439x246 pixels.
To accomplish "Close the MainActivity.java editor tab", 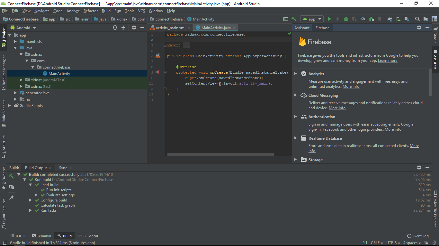I will click(x=235, y=28).
